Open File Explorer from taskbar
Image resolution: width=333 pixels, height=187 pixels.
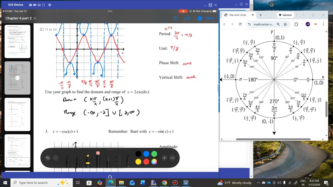pos(121,183)
